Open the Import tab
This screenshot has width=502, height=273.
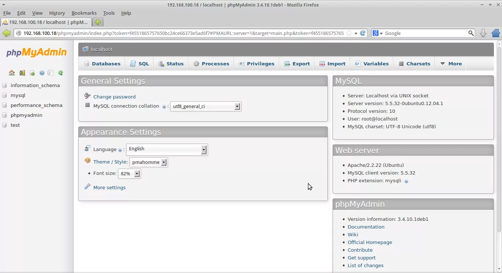[x=332, y=64]
